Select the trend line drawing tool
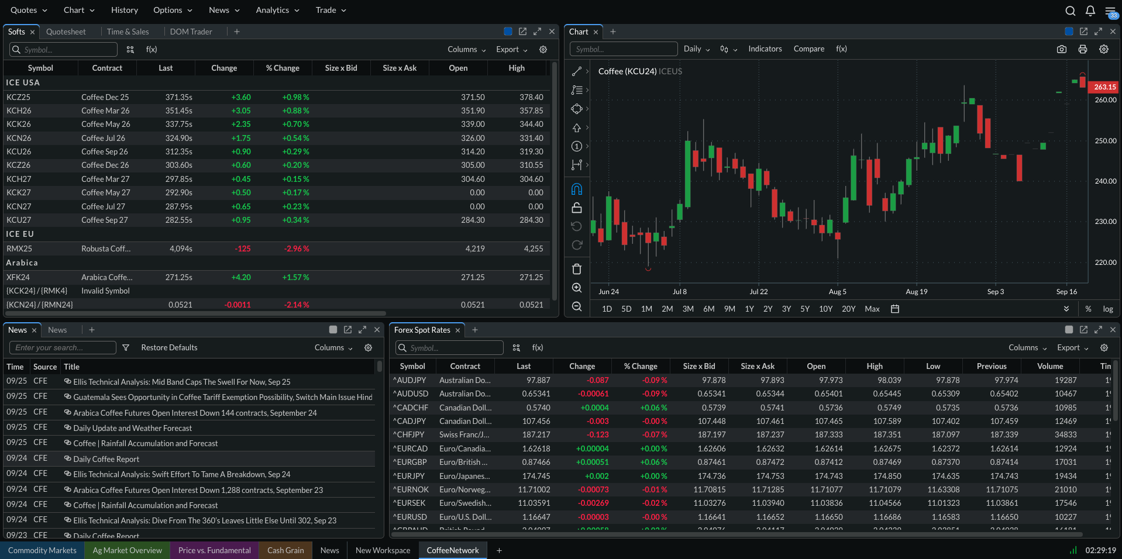Image resolution: width=1122 pixels, height=559 pixels. (x=577, y=71)
